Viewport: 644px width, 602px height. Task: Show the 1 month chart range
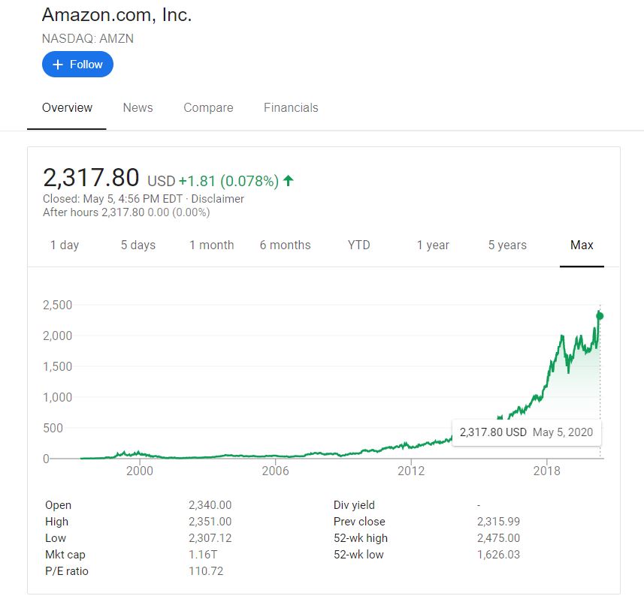(x=211, y=245)
